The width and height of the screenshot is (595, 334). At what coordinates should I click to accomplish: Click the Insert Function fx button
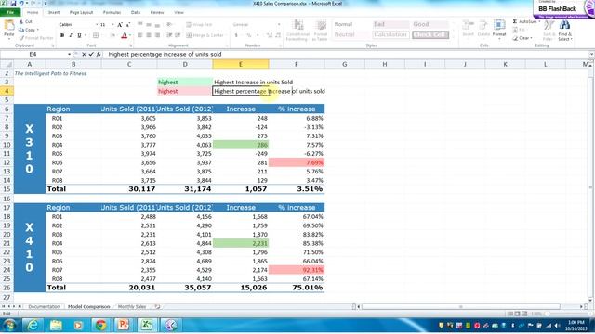[99, 54]
